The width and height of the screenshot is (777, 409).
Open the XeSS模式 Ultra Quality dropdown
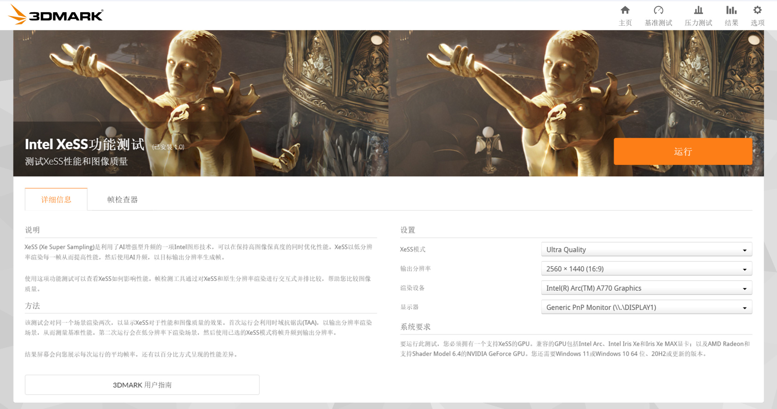pos(646,249)
